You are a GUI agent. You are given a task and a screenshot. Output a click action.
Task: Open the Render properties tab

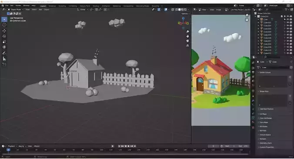pos(253,68)
